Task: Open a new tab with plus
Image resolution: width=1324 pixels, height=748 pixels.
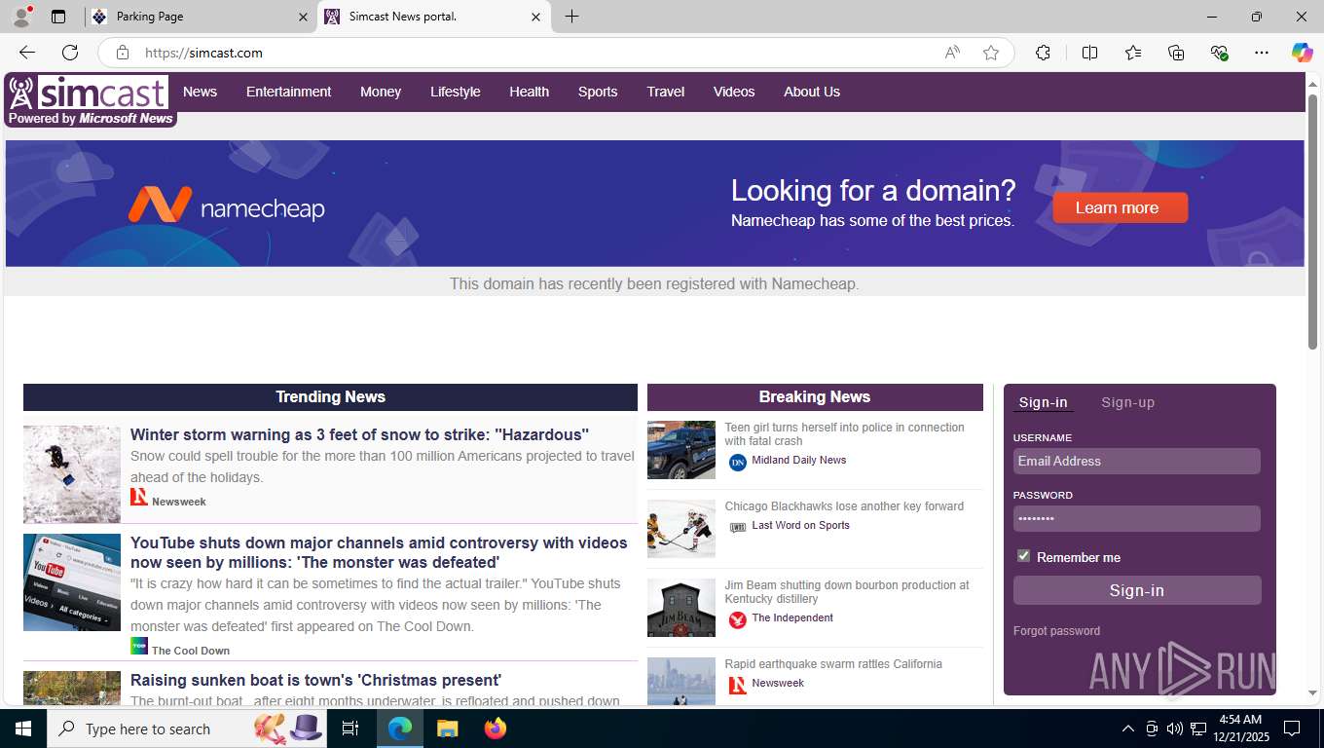Action: [571, 17]
